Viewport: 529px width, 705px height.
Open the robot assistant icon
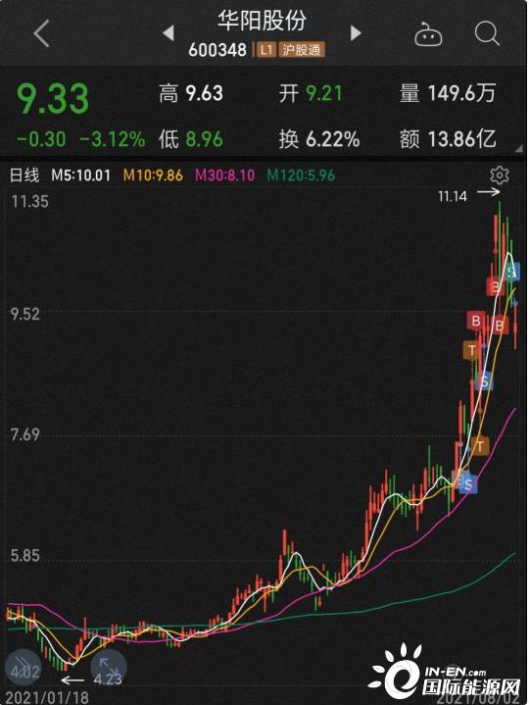point(428,33)
